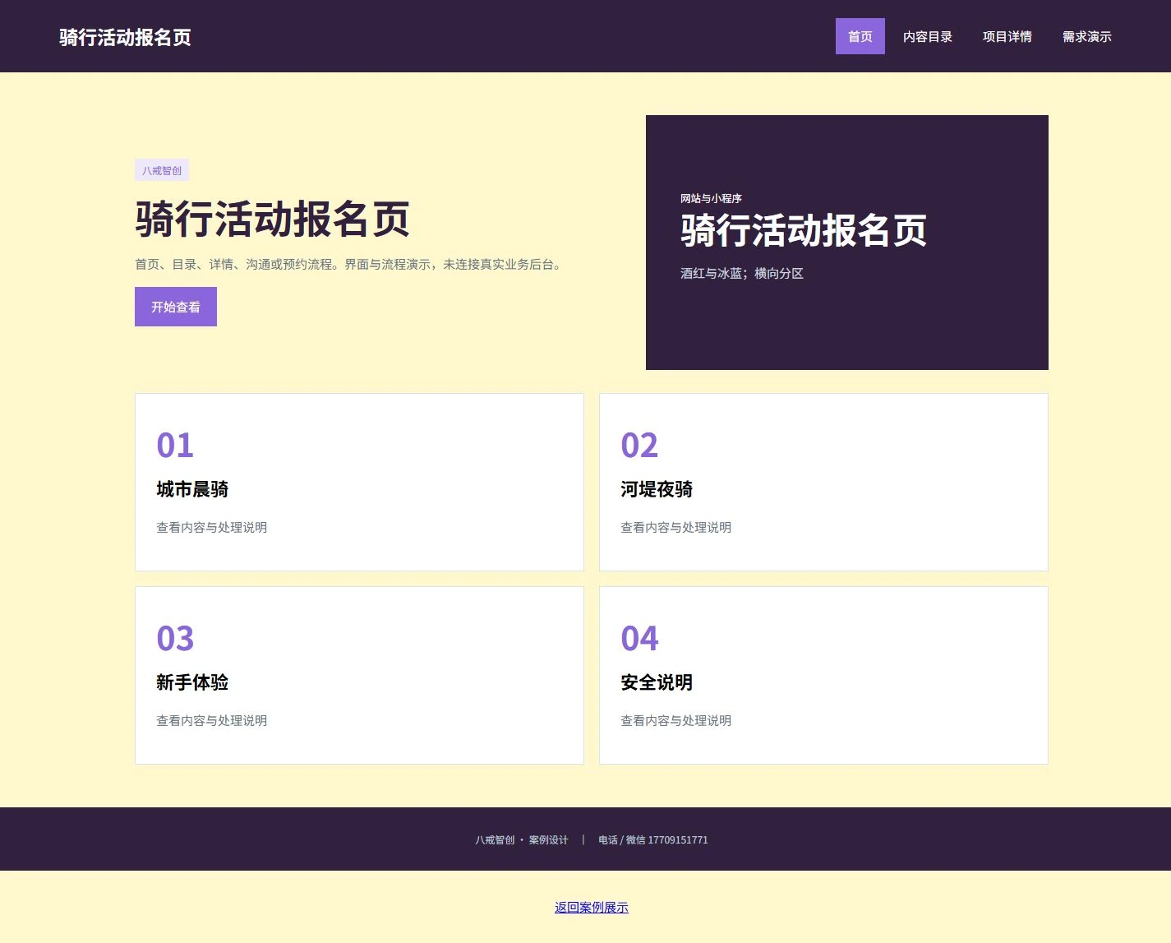This screenshot has width=1171, height=943.
Task: Go to 内容目录 in the navbar
Action: pos(927,36)
